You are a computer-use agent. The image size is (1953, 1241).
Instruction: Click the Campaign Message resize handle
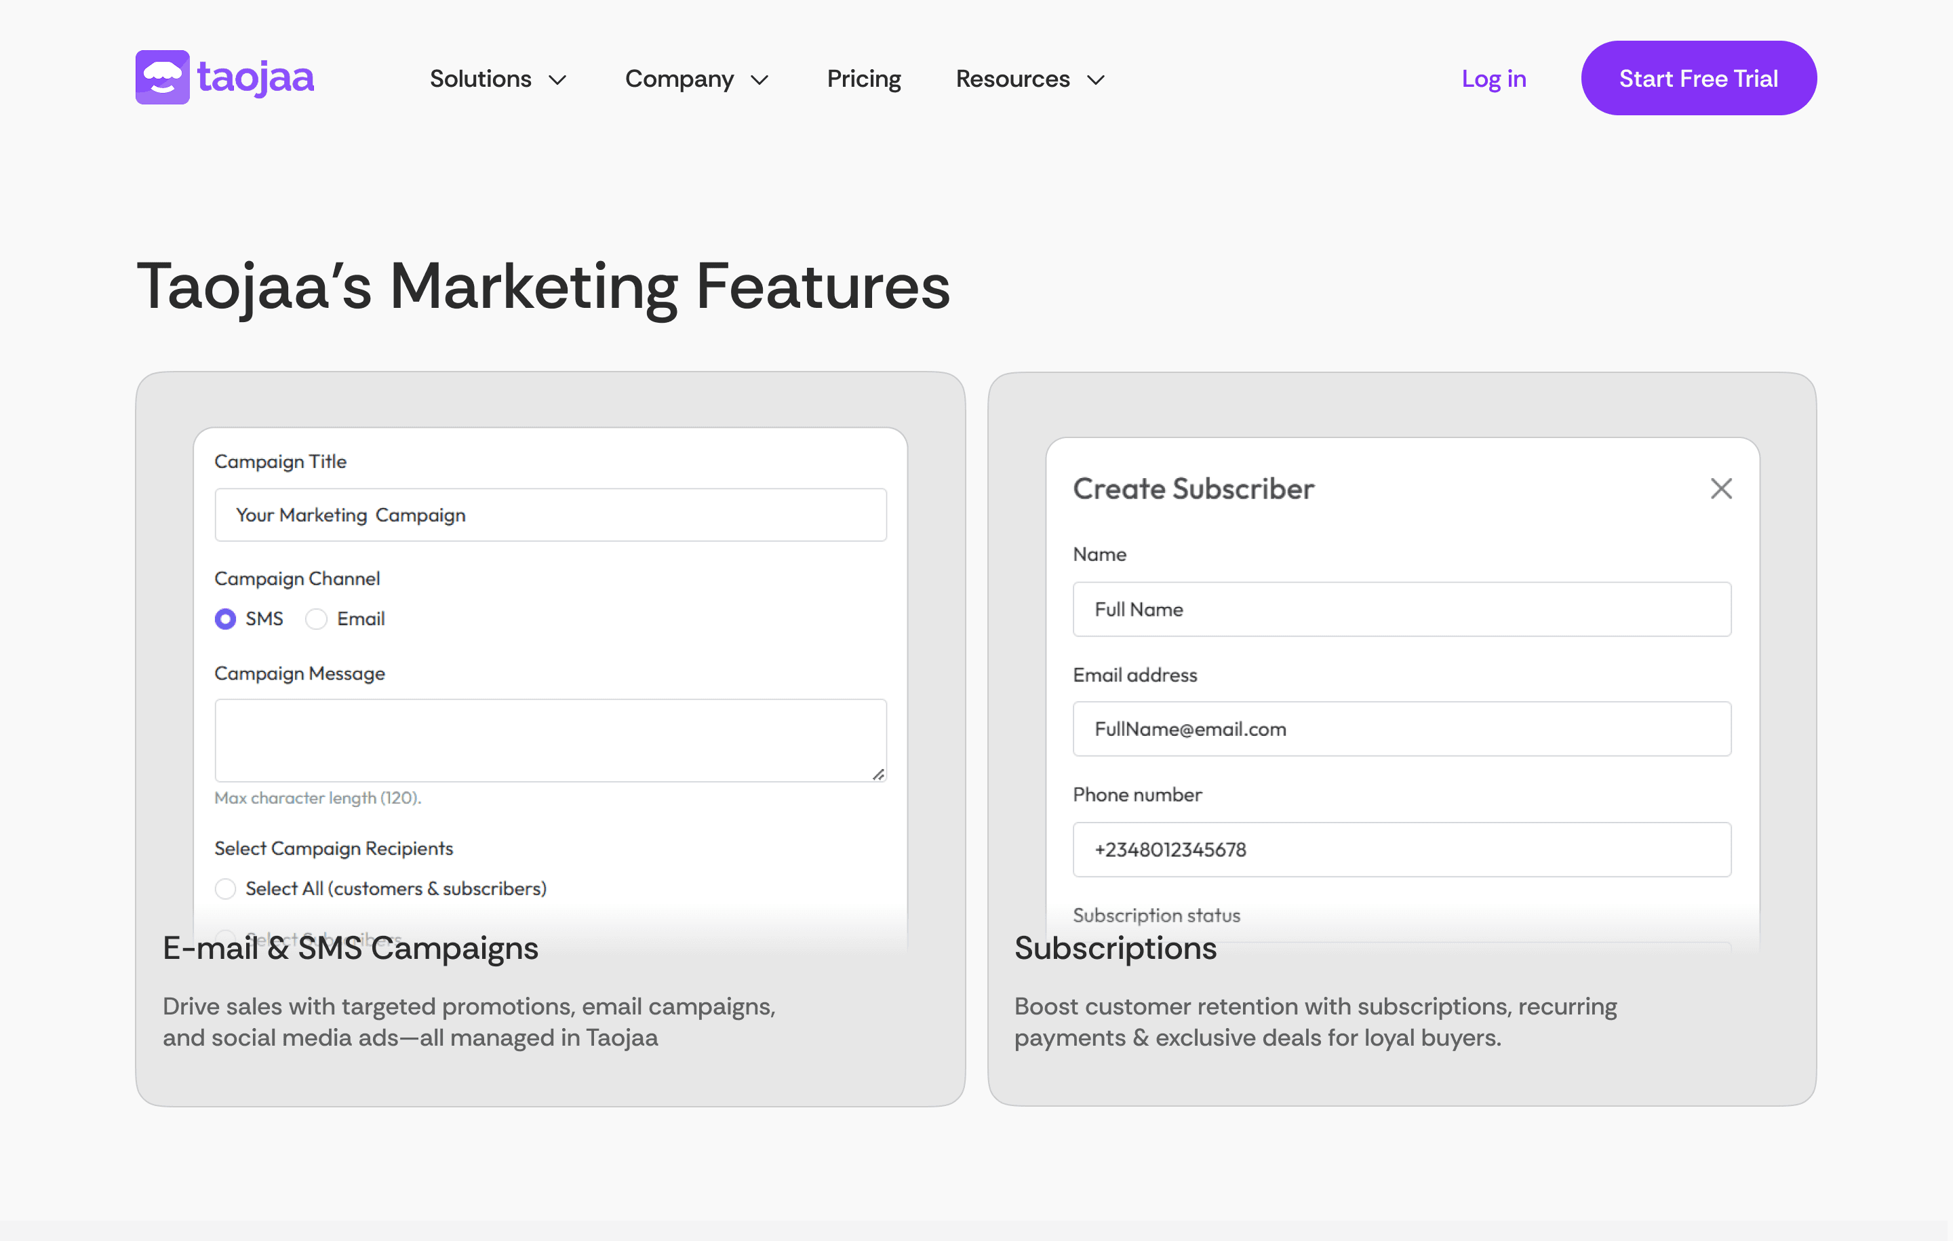point(877,774)
